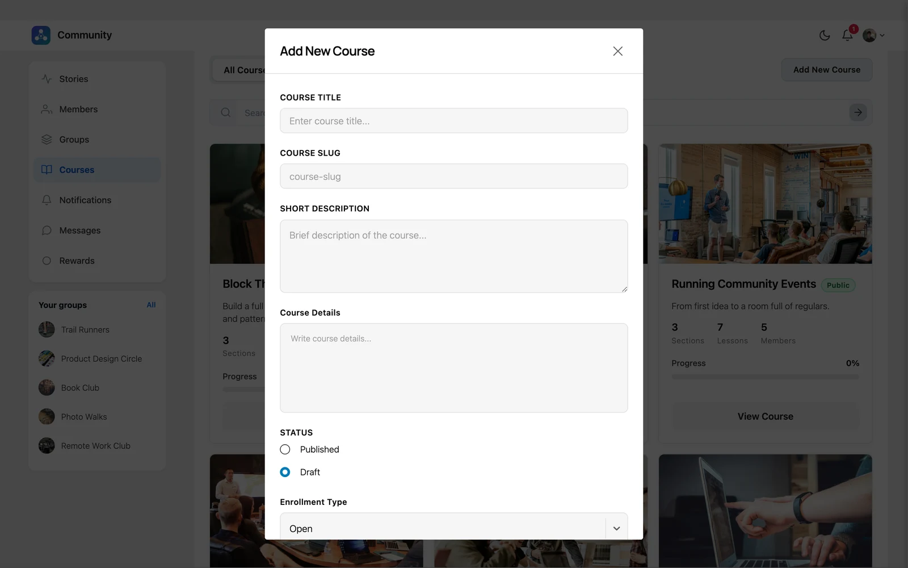
Task: Click Trail Runners group avatar
Action: point(47,329)
